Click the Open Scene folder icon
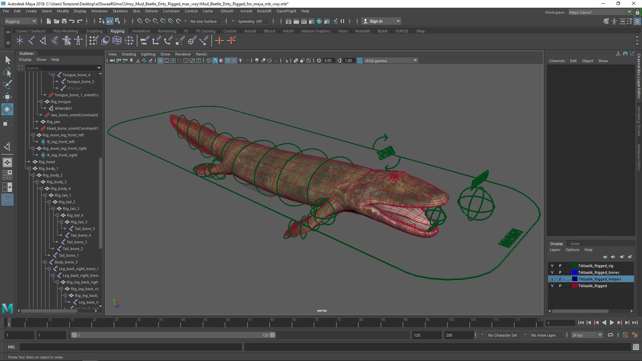Image resolution: width=642 pixels, height=361 pixels. 57,21
